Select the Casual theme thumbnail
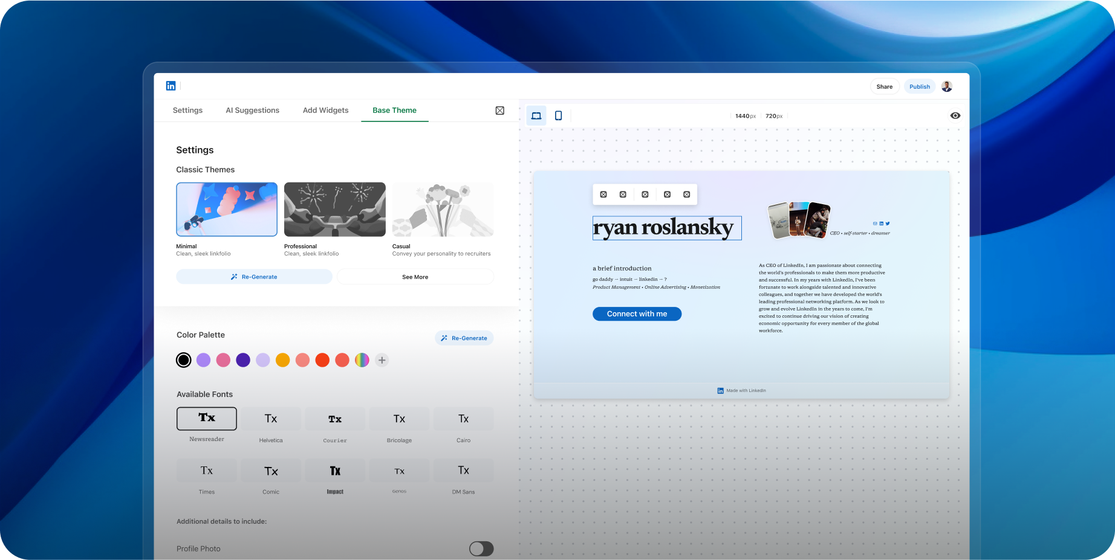The image size is (1115, 560). tap(443, 209)
